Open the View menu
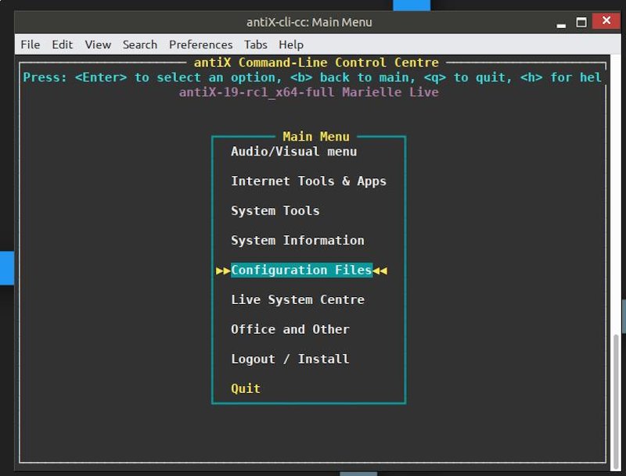Viewport: 626px width, 476px height. pos(97,45)
